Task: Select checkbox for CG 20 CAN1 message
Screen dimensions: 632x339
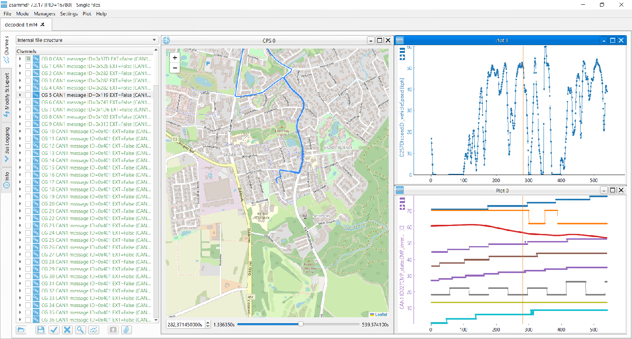Action: (x=28, y=204)
